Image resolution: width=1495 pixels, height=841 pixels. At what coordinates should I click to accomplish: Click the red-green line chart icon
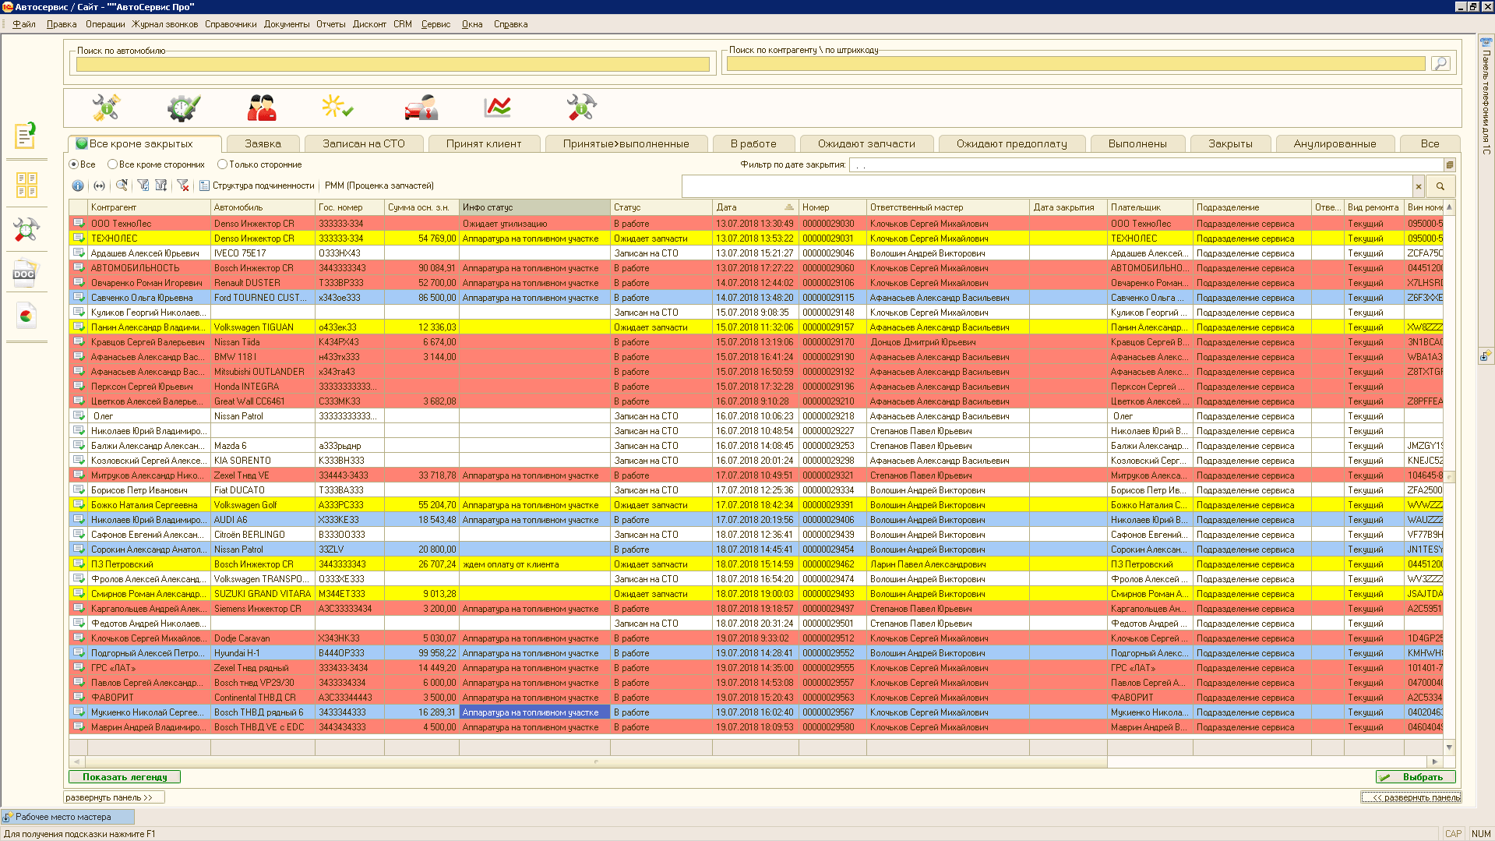497,108
